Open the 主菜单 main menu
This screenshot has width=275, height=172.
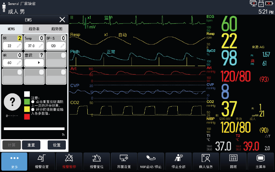click(x=260, y=161)
